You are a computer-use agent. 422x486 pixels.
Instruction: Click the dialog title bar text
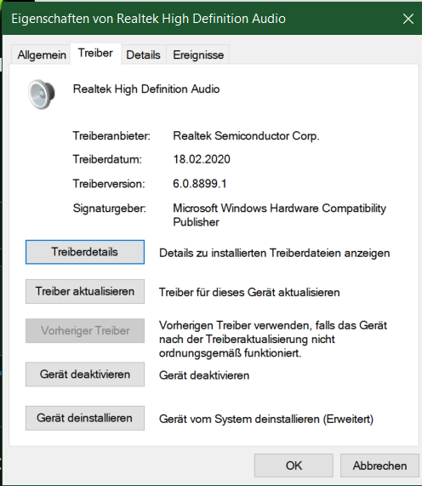pyautogui.click(x=148, y=19)
